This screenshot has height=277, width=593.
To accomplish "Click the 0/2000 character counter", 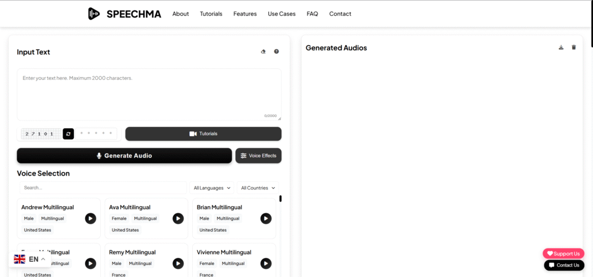I will click(x=270, y=116).
